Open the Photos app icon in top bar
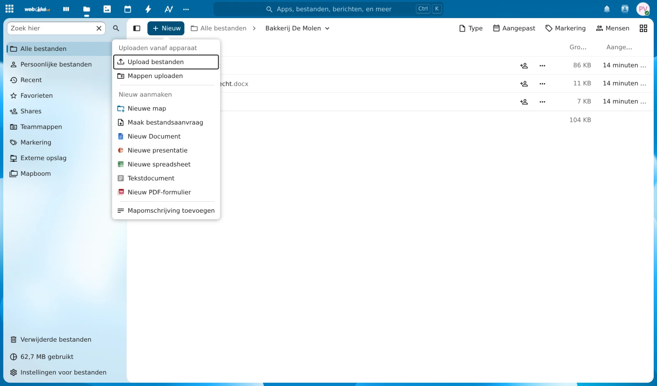This screenshot has width=657, height=386. [x=107, y=9]
